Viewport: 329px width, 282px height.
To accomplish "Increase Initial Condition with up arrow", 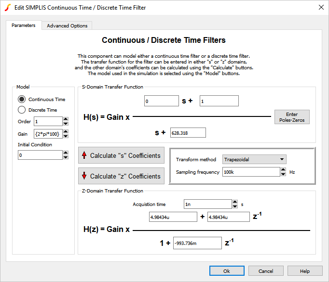I will tap(66, 153).
